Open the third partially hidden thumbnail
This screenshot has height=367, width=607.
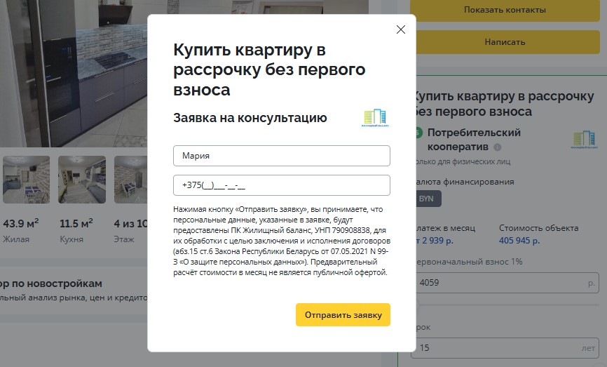tap(130, 180)
